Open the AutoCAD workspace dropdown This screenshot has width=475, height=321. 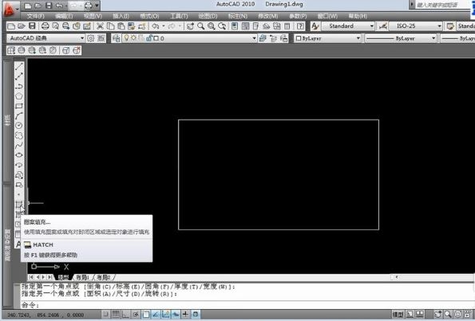(x=46, y=38)
